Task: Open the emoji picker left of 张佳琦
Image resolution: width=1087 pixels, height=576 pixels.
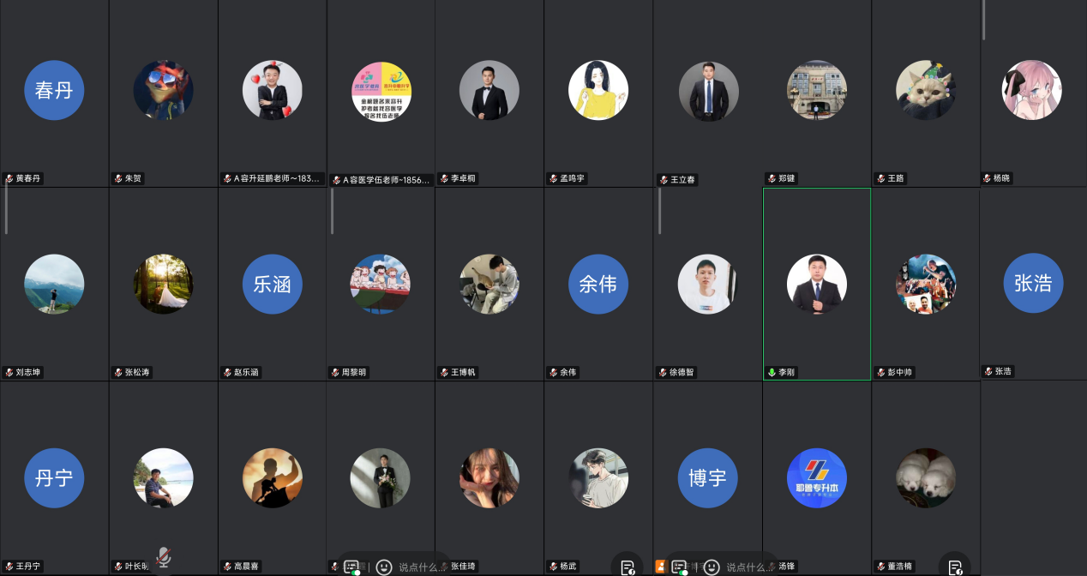Action: coord(384,567)
